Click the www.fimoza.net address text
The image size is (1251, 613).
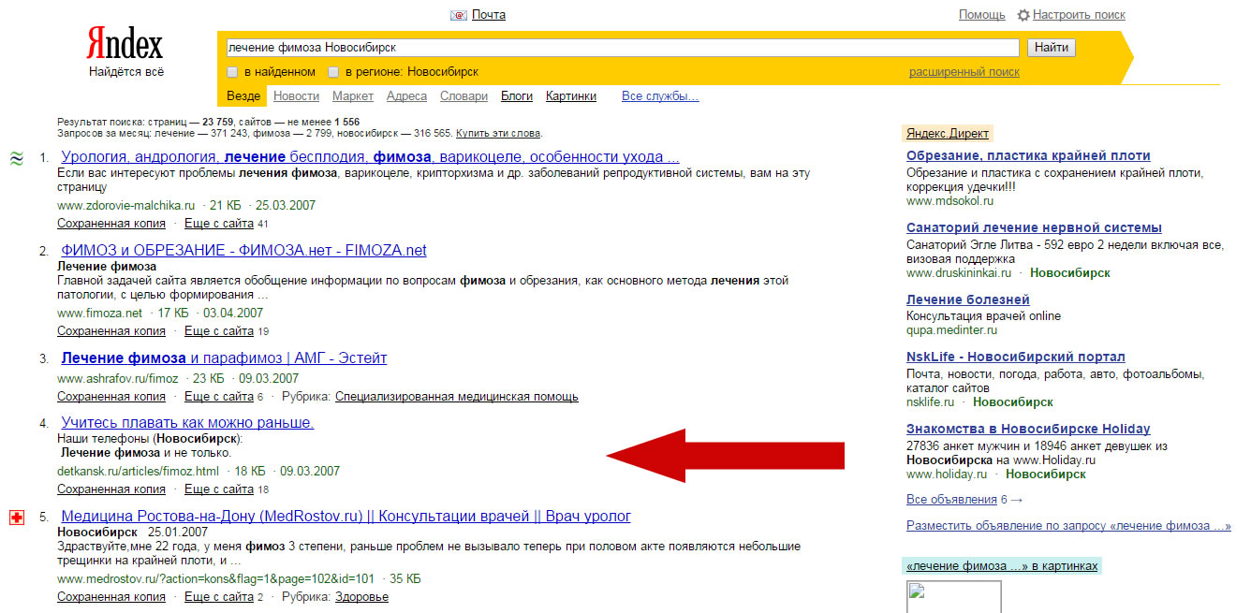99,314
